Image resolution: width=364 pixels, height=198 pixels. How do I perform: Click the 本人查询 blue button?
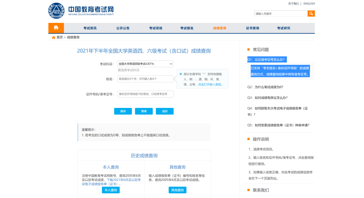111,190
